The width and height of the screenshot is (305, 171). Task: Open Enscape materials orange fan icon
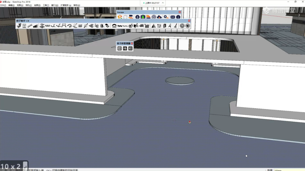click(x=148, y=17)
